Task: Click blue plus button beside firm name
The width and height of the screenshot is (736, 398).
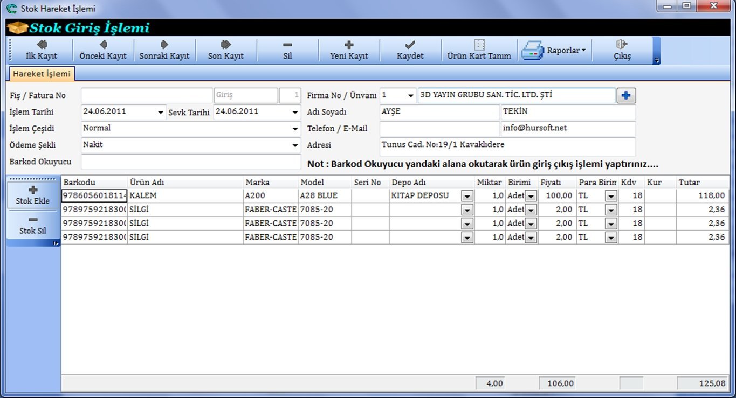Action: (x=625, y=95)
